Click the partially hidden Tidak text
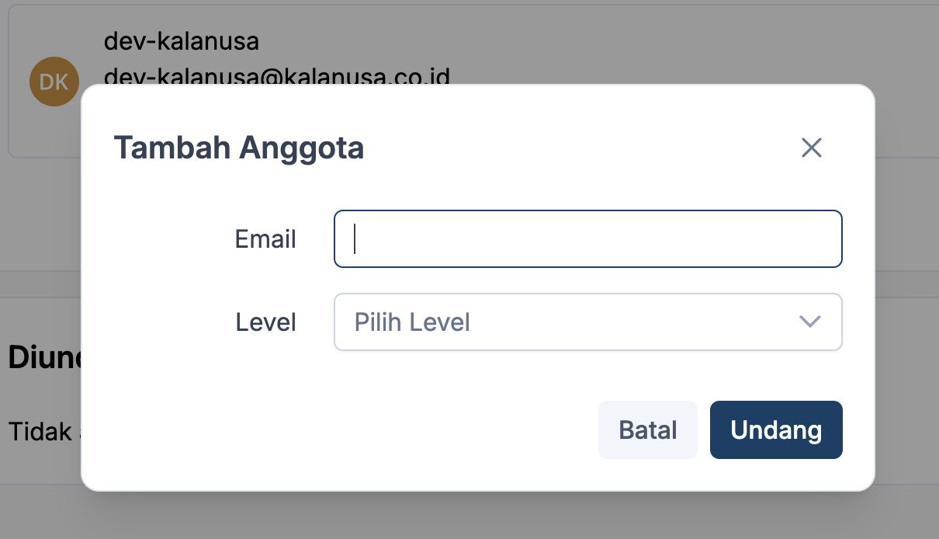The height and width of the screenshot is (539, 939). click(40, 431)
